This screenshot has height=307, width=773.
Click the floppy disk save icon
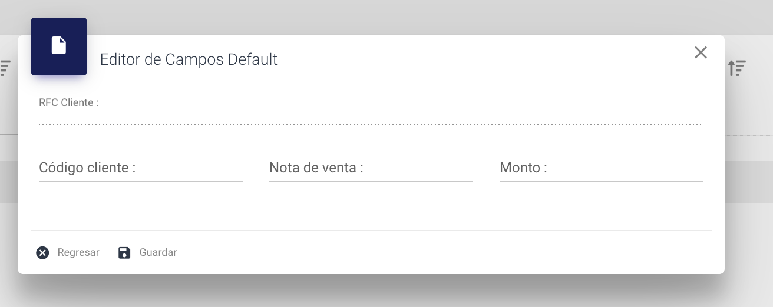click(124, 253)
